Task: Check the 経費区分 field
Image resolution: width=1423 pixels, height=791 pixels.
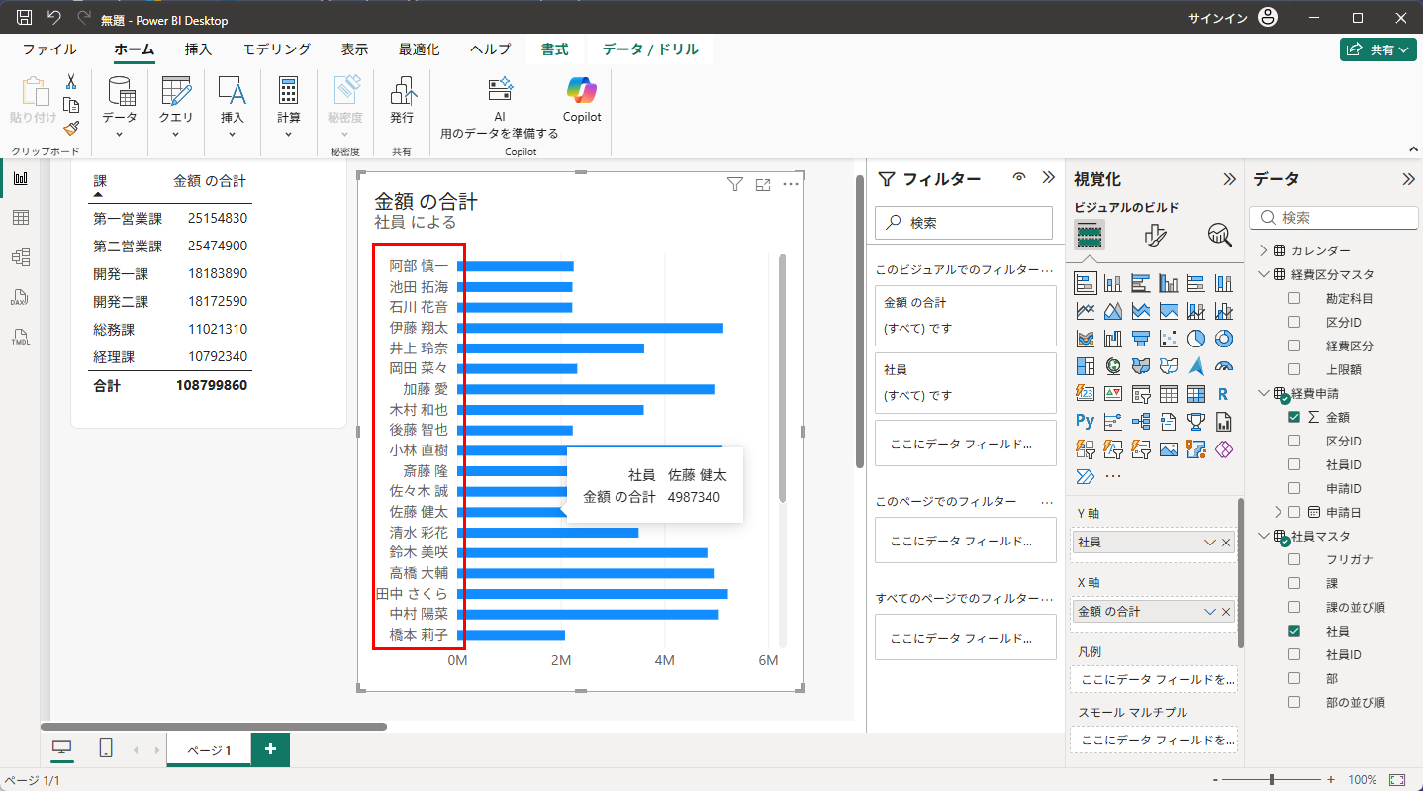Action: click(x=1294, y=346)
